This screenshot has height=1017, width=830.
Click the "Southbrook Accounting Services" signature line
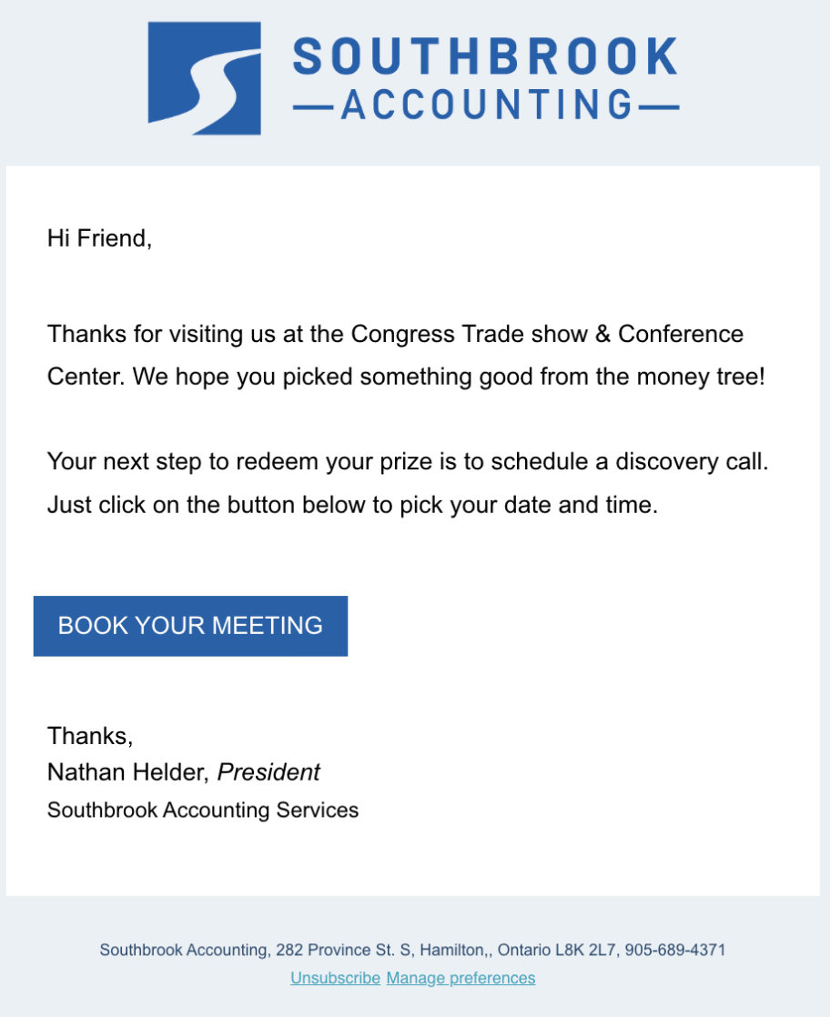click(x=203, y=810)
